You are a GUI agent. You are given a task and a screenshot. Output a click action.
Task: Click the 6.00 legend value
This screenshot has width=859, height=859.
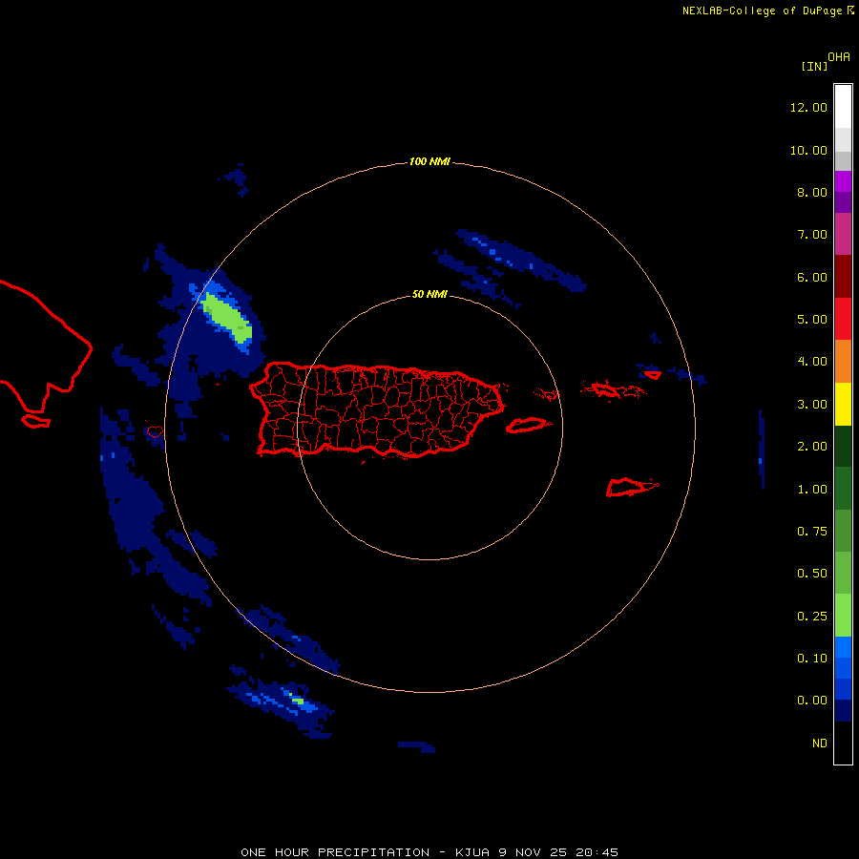click(811, 277)
